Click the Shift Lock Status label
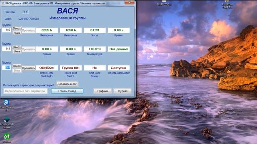This screenshot has width=257, height=144. click(95, 75)
